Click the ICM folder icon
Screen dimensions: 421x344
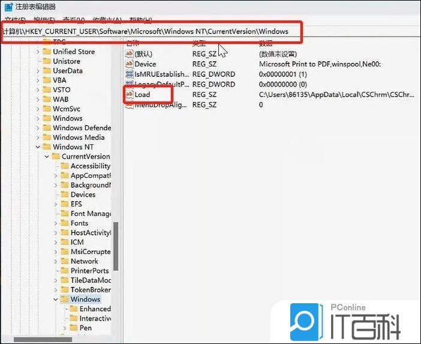65,242
